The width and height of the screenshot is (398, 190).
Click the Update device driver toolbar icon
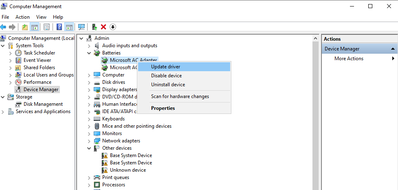click(x=95, y=27)
